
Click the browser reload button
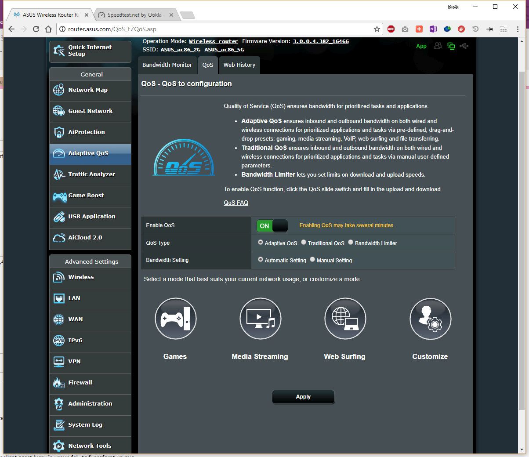point(36,29)
